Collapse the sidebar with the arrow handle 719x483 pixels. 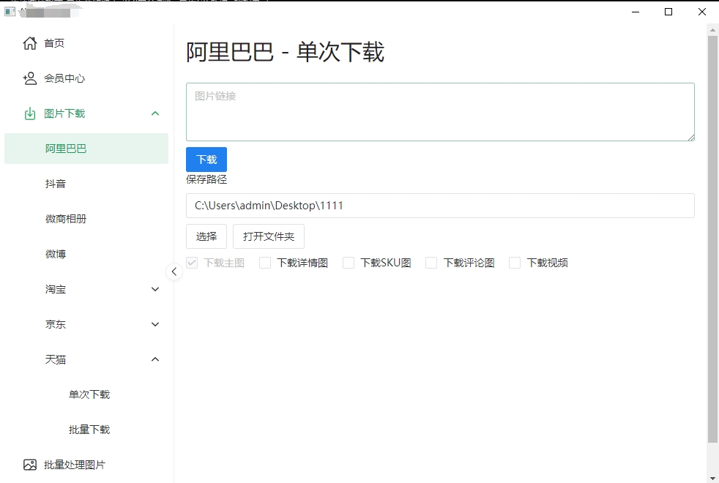[x=174, y=272]
